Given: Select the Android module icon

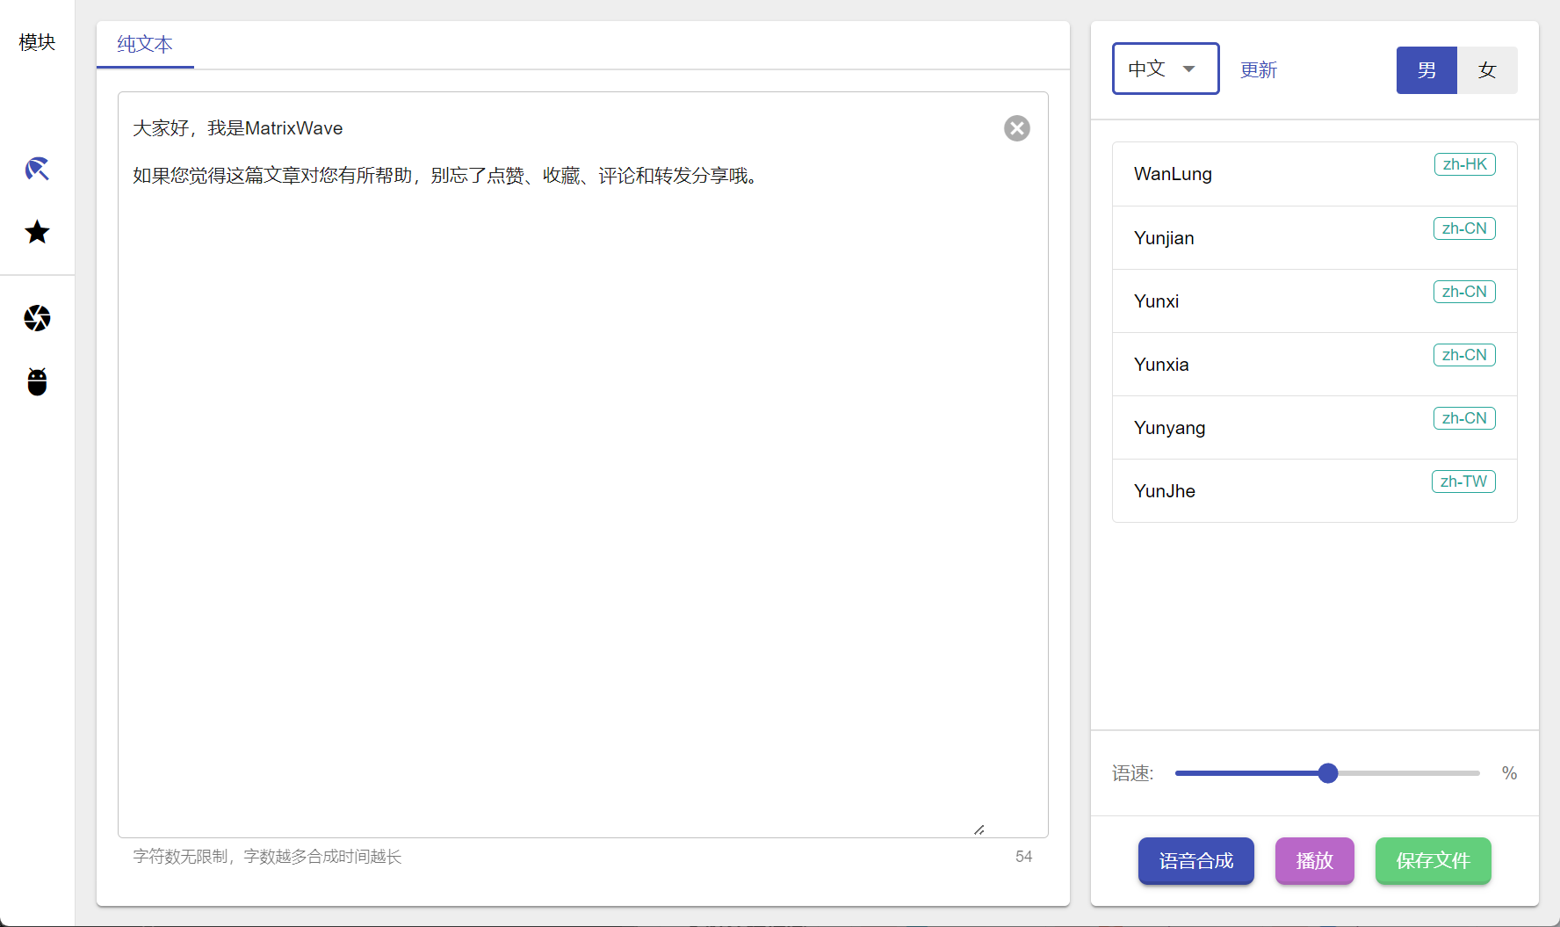Looking at the screenshot, I should tap(37, 381).
